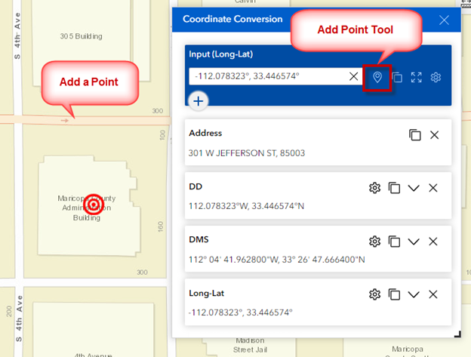Close the Coordinate Conversion panel
471x357 pixels.
point(444,20)
